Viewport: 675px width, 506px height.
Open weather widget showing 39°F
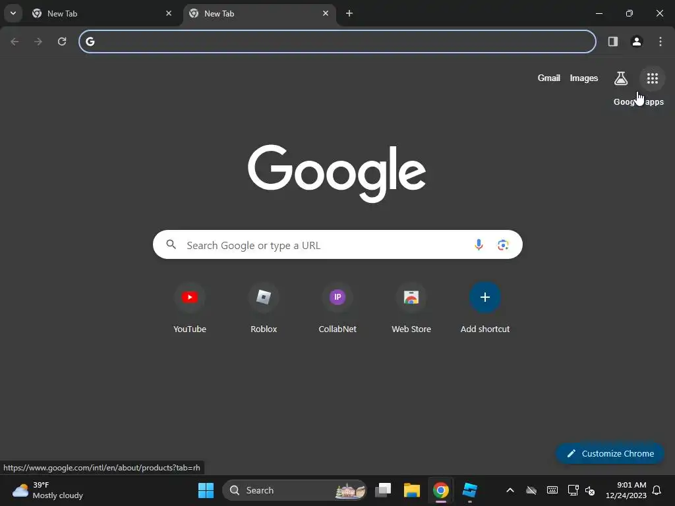[x=47, y=490]
